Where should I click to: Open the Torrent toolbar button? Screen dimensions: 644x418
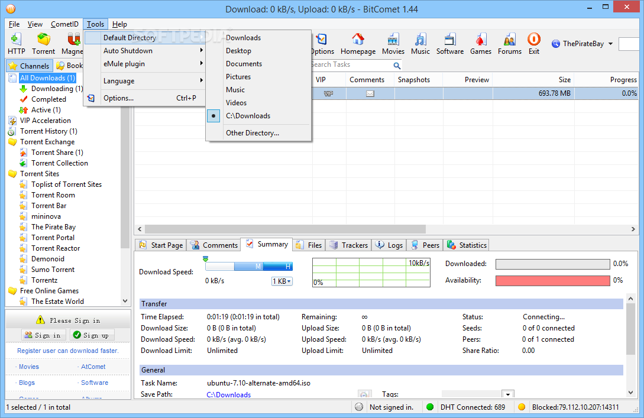tap(44, 44)
